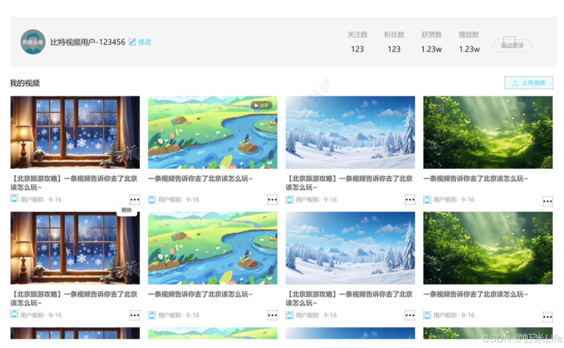Click the 【北京旅游攻略】 title under top-row window video

pos(74,183)
